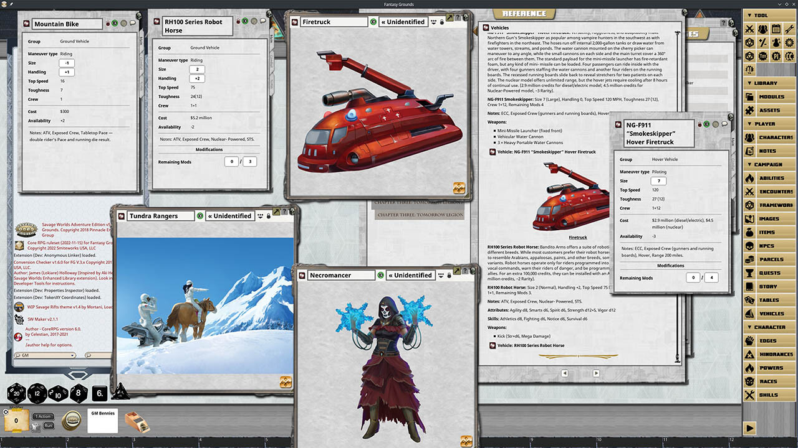798x448 pixels.
Task: Toggle the padlock on the NG-F911 Smokeskipper window
Action: point(699,124)
